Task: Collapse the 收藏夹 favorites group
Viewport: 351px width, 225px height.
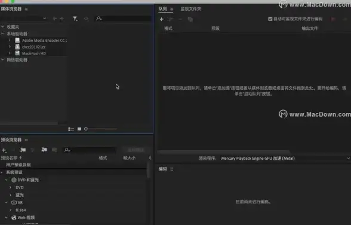Action: [2, 27]
